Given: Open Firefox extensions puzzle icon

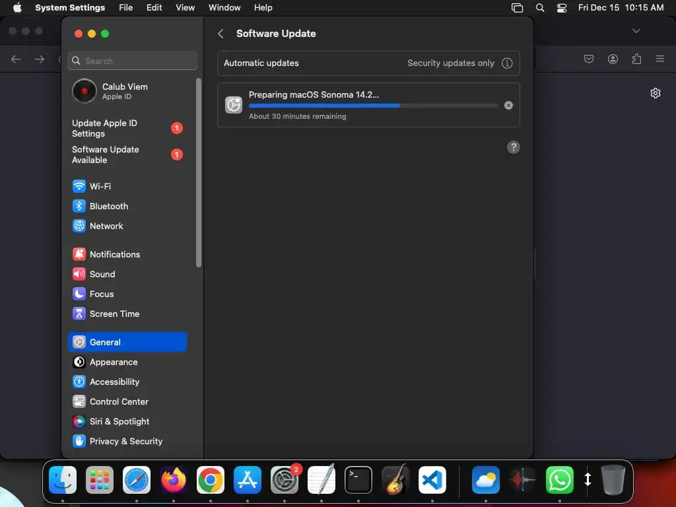Looking at the screenshot, I should [636, 59].
